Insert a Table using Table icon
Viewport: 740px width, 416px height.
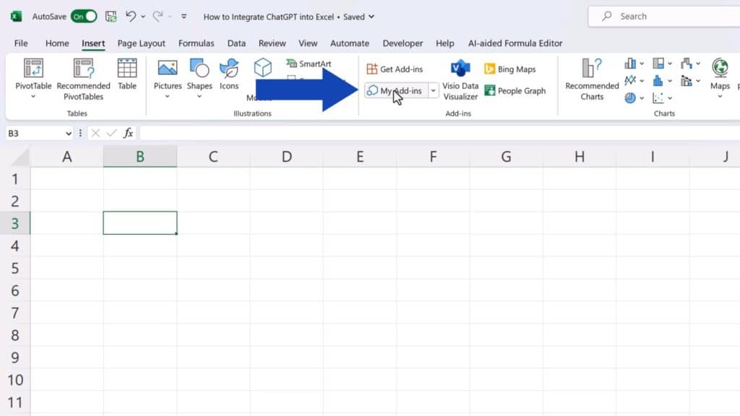(x=127, y=69)
